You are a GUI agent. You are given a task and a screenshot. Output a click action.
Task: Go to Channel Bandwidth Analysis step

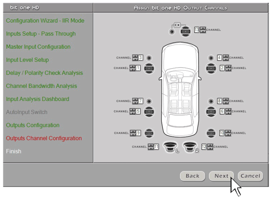41,86
